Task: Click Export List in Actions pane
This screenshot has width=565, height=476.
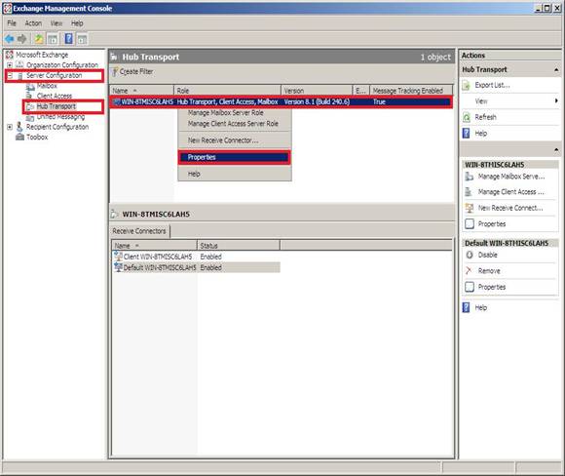Action: (x=492, y=85)
